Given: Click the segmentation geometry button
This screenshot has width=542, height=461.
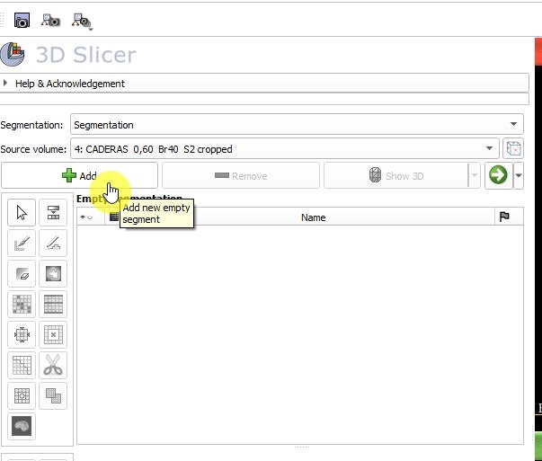Looking at the screenshot, I should (x=513, y=149).
